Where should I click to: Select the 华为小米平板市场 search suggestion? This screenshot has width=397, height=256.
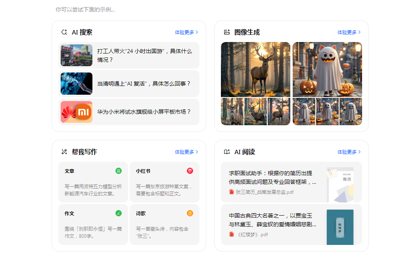point(129,112)
